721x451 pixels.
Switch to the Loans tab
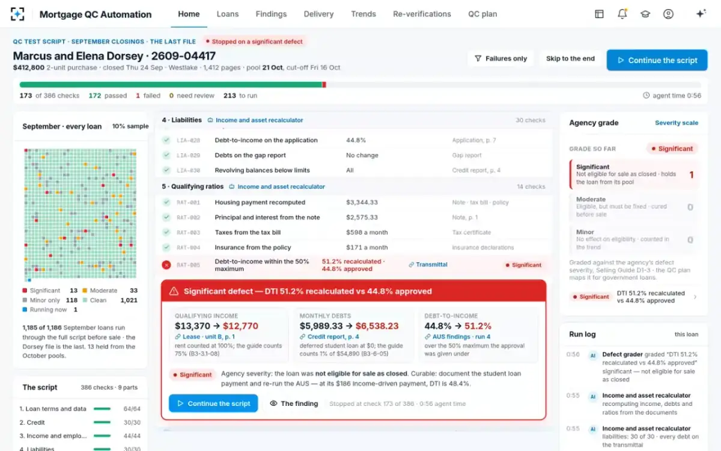click(228, 14)
